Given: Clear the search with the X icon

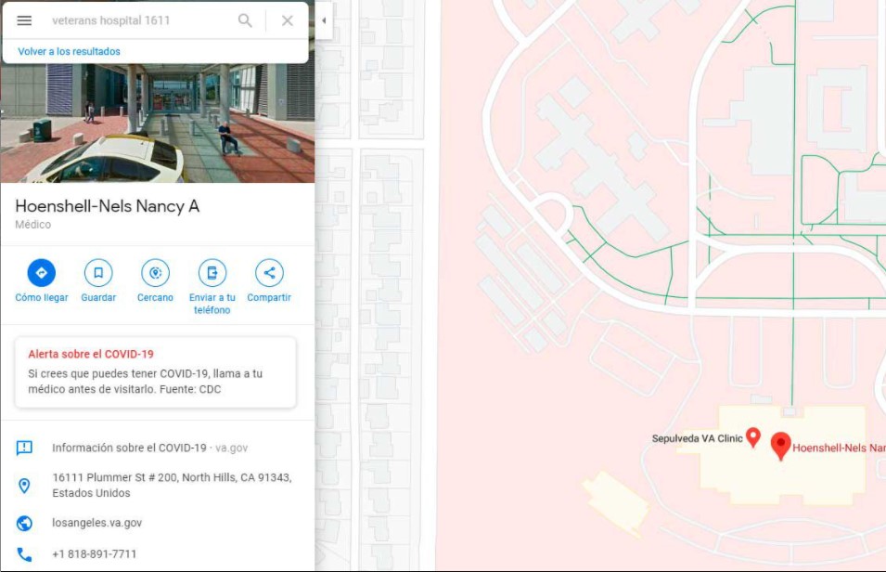Looking at the screenshot, I should coord(288,20).
